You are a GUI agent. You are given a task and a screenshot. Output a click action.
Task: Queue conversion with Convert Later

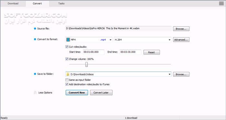(101, 92)
